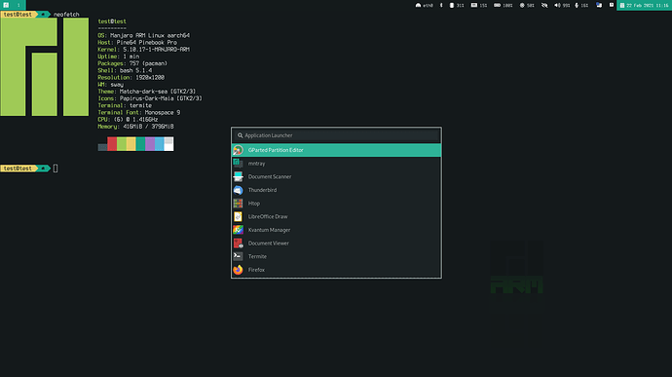Viewport: 672px width, 377px height.
Task: Click 'Host: Pine64 Pinebook Pro' line
Action: [x=137, y=43]
